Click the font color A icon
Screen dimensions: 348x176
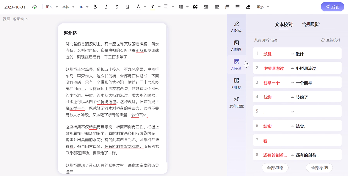click(x=138, y=7)
